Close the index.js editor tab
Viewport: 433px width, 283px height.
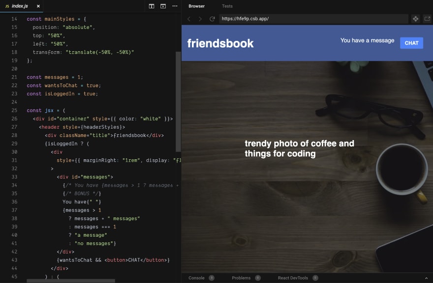click(x=38, y=6)
